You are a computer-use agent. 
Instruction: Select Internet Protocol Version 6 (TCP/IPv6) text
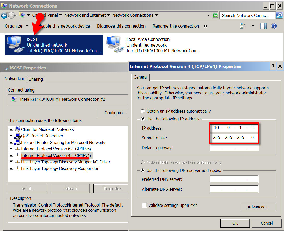[56, 149]
